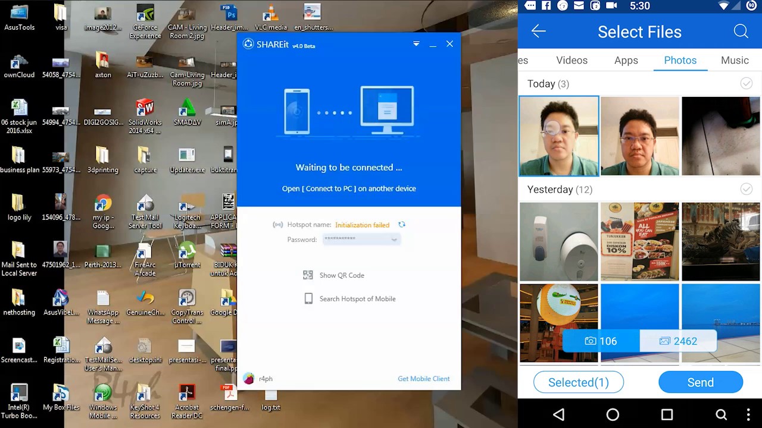Tap the Send button

[x=701, y=382]
